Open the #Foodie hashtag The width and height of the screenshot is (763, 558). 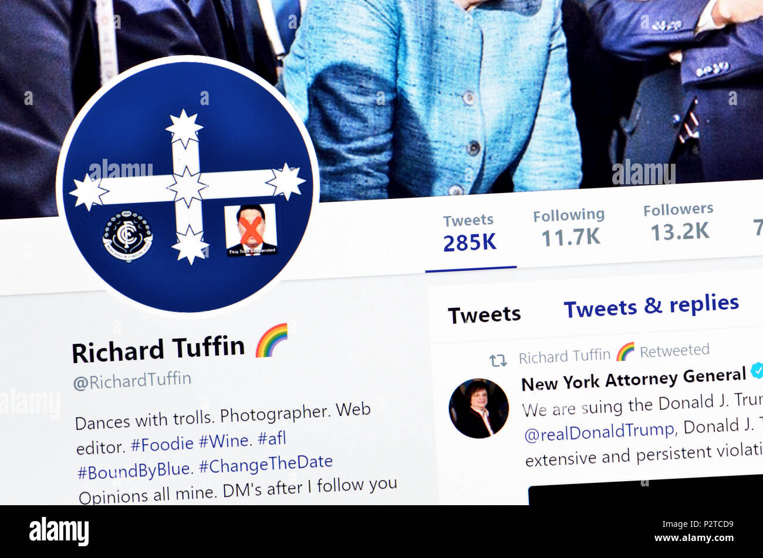[162, 444]
